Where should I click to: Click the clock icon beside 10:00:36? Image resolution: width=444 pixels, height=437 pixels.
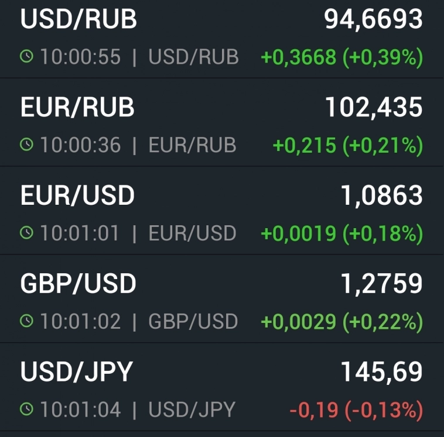27,144
